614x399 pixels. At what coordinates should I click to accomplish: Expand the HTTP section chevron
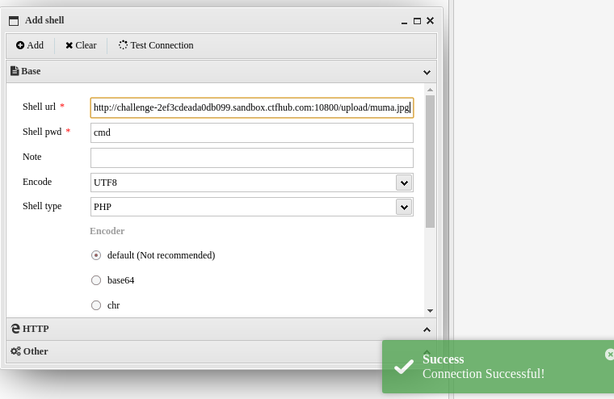point(427,329)
